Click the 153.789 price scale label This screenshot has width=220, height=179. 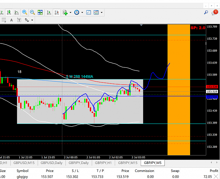(212, 27)
